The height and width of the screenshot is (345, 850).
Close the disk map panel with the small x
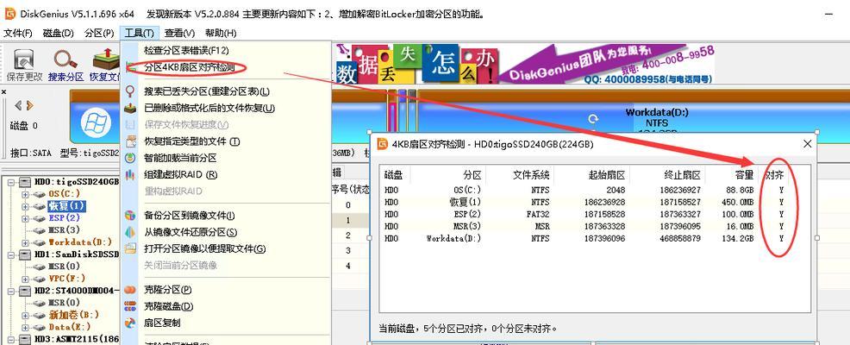3,92
